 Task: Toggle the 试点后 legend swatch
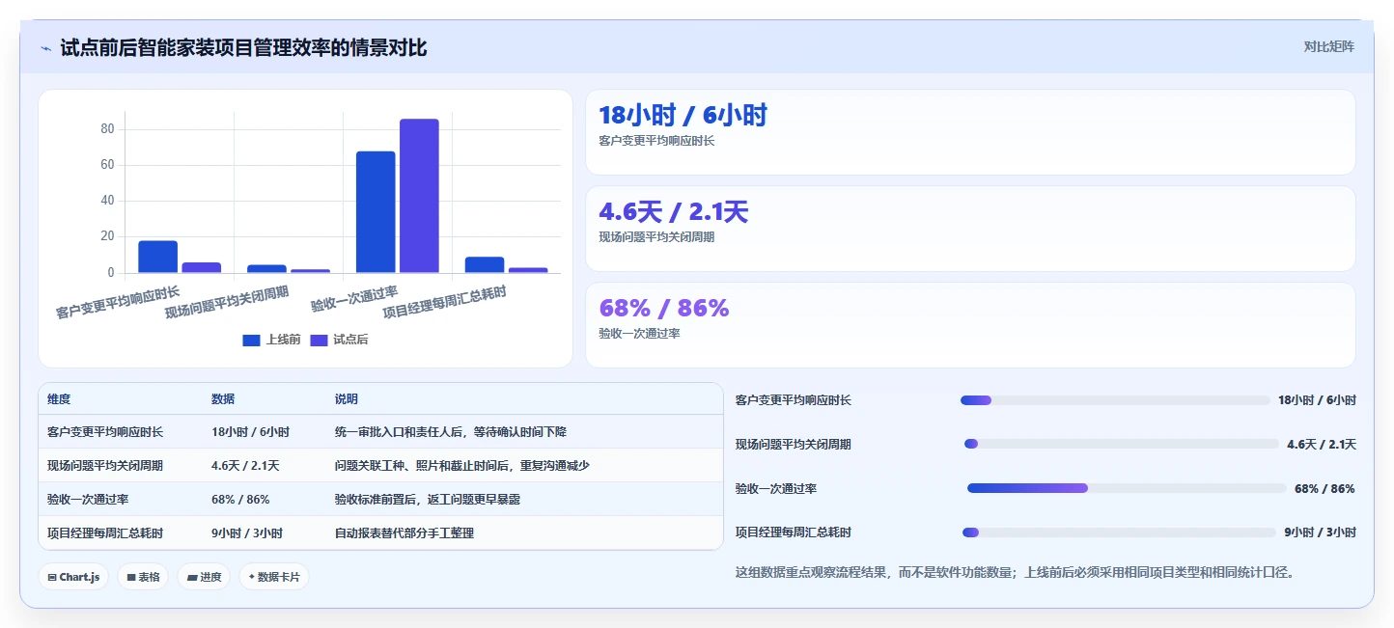tap(319, 340)
